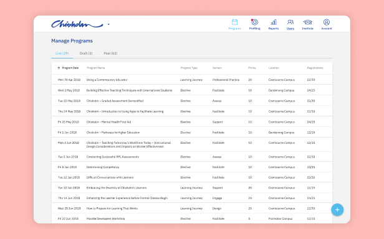Viewport: 384px width, 239px height.
Task: Switch to the Past (62) tab
Action: pyautogui.click(x=110, y=54)
